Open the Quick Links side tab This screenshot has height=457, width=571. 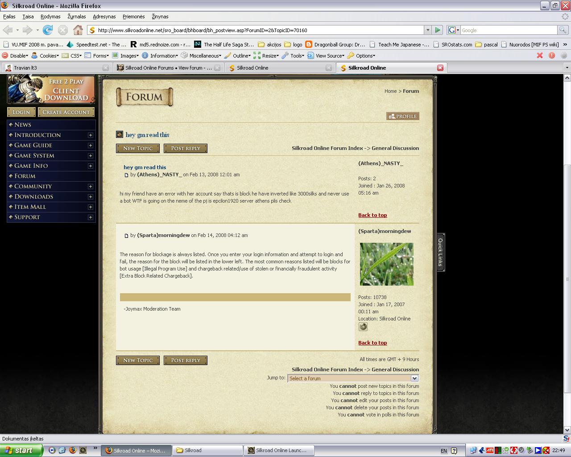[440, 252]
